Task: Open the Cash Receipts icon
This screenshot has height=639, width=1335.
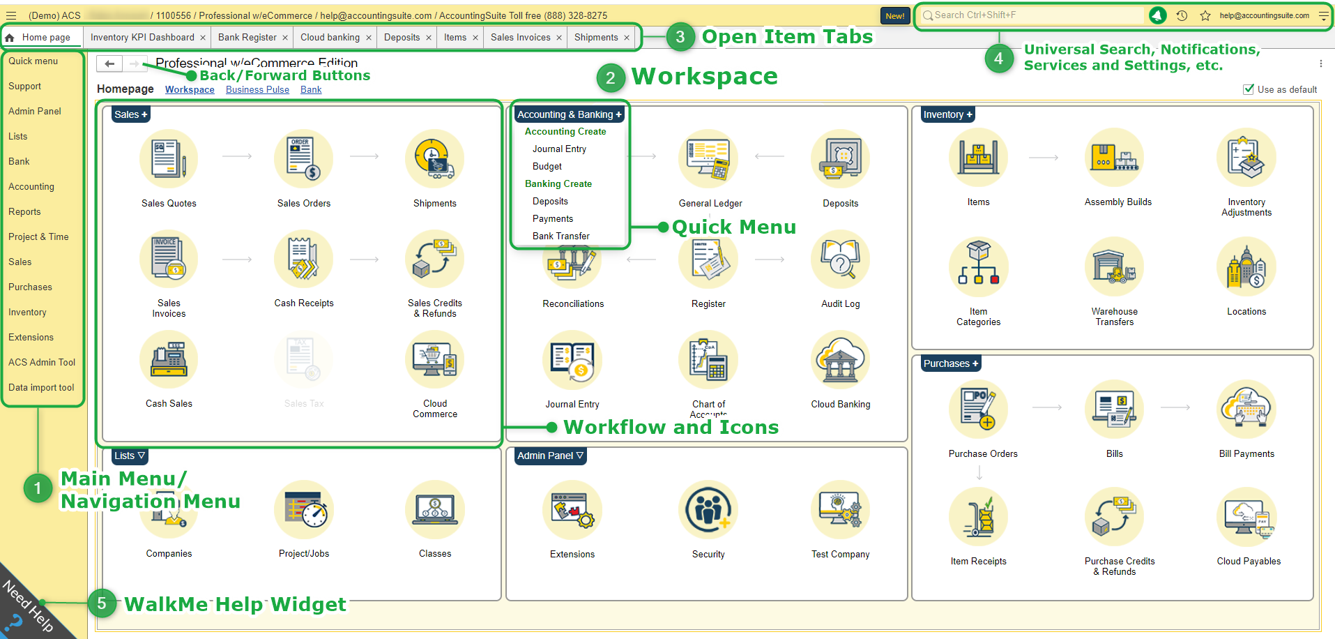Action: tap(303, 260)
